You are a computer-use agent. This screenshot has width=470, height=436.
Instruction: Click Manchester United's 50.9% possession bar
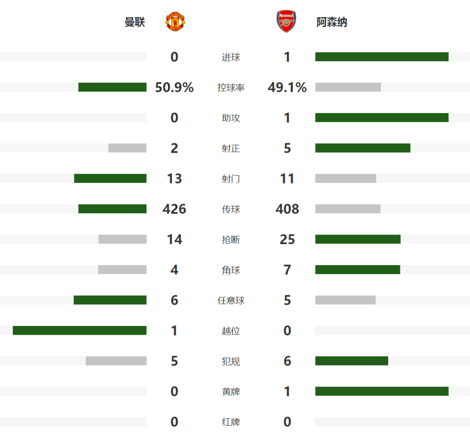(113, 87)
